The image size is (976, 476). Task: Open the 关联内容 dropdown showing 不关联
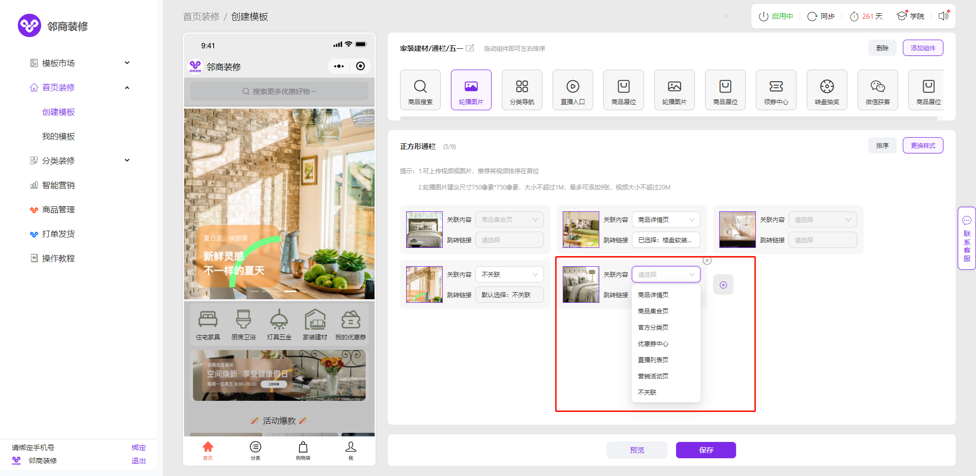tap(509, 275)
